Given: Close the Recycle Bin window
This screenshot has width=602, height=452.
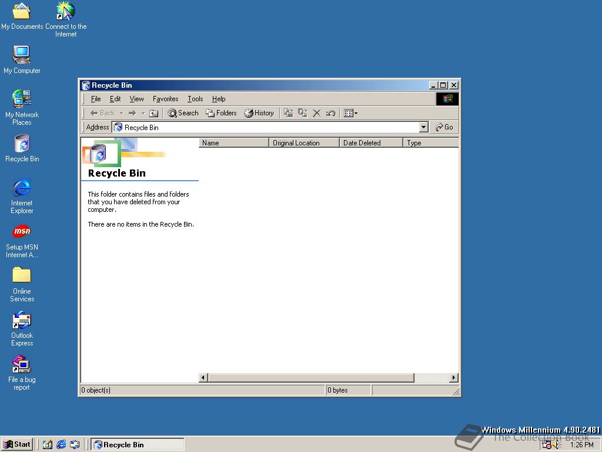Looking at the screenshot, I should (x=453, y=85).
